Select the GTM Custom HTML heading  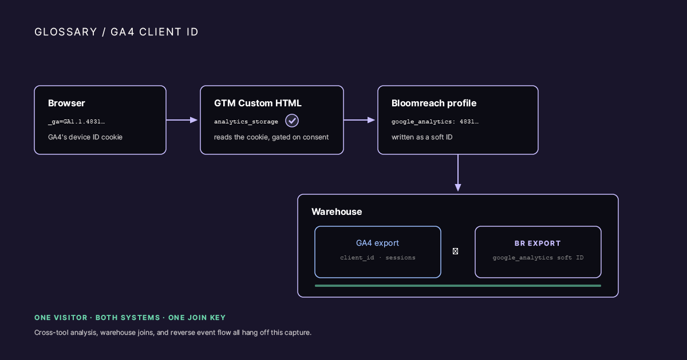tap(258, 103)
